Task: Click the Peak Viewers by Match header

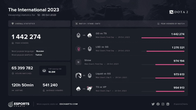Action: (171, 24)
